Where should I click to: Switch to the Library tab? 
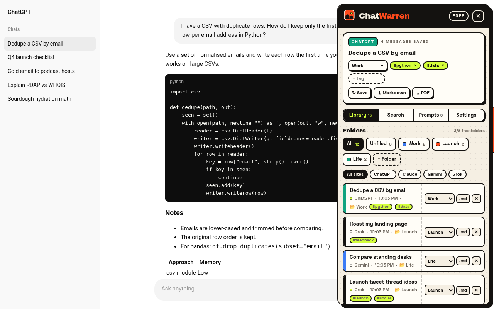[x=361, y=115]
